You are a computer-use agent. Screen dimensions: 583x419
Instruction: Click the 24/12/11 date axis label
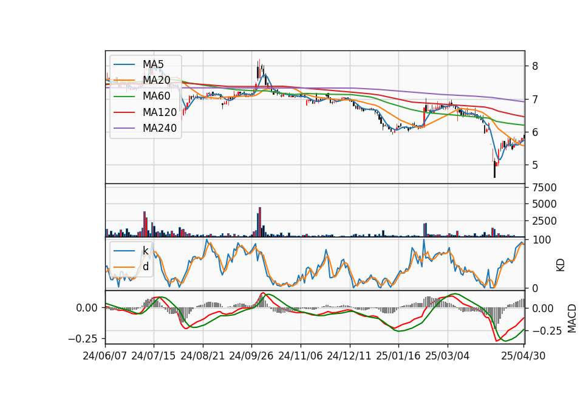point(349,356)
